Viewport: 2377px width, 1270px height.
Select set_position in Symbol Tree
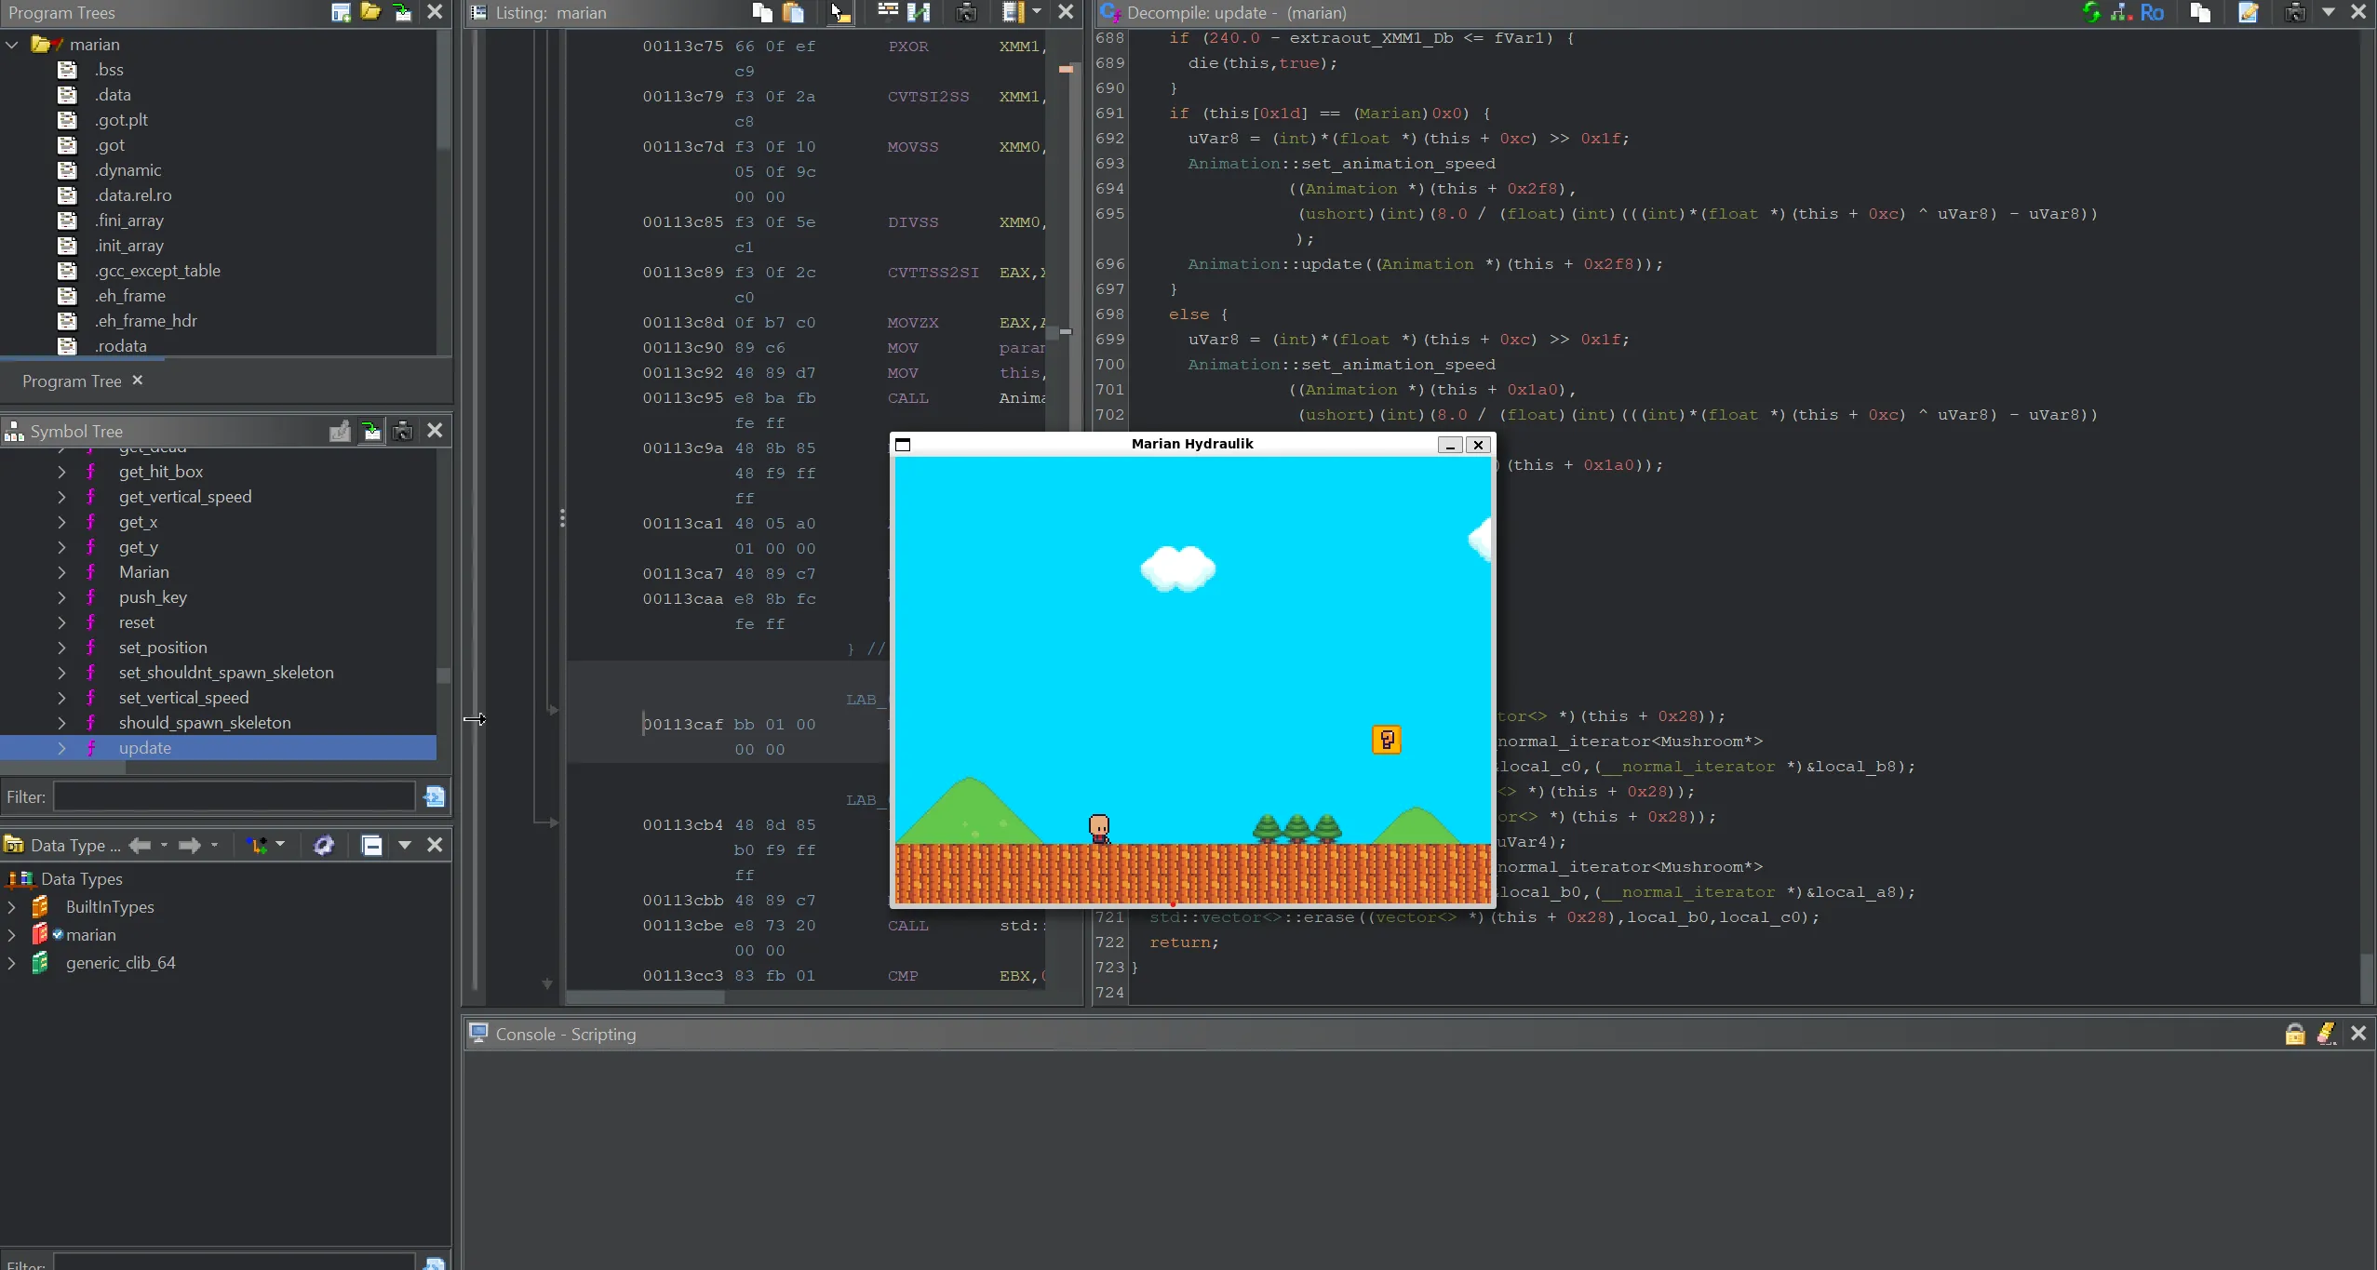pos(163,648)
